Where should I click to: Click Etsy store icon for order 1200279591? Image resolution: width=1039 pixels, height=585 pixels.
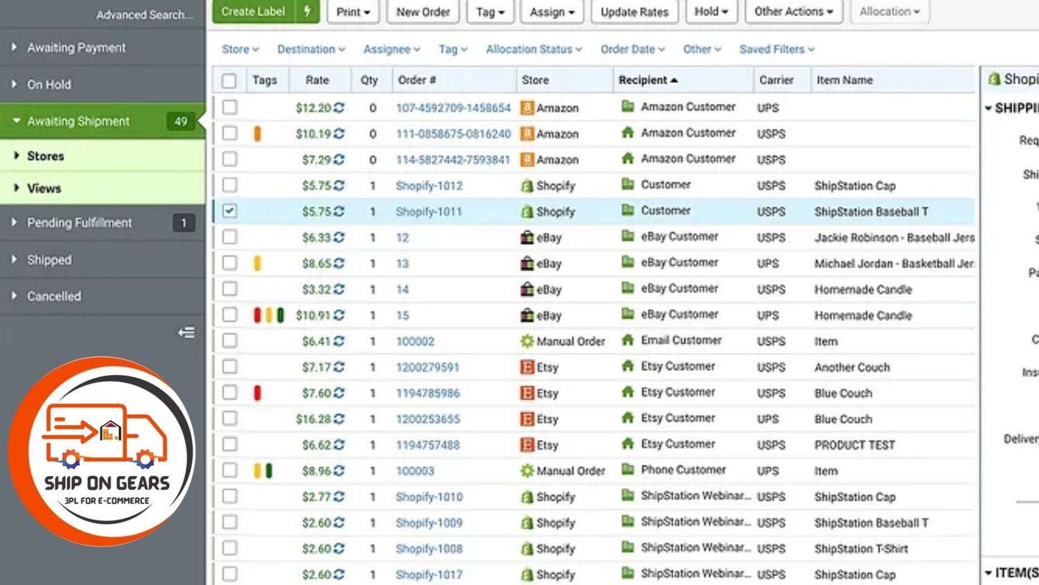click(x=527, y=367)
